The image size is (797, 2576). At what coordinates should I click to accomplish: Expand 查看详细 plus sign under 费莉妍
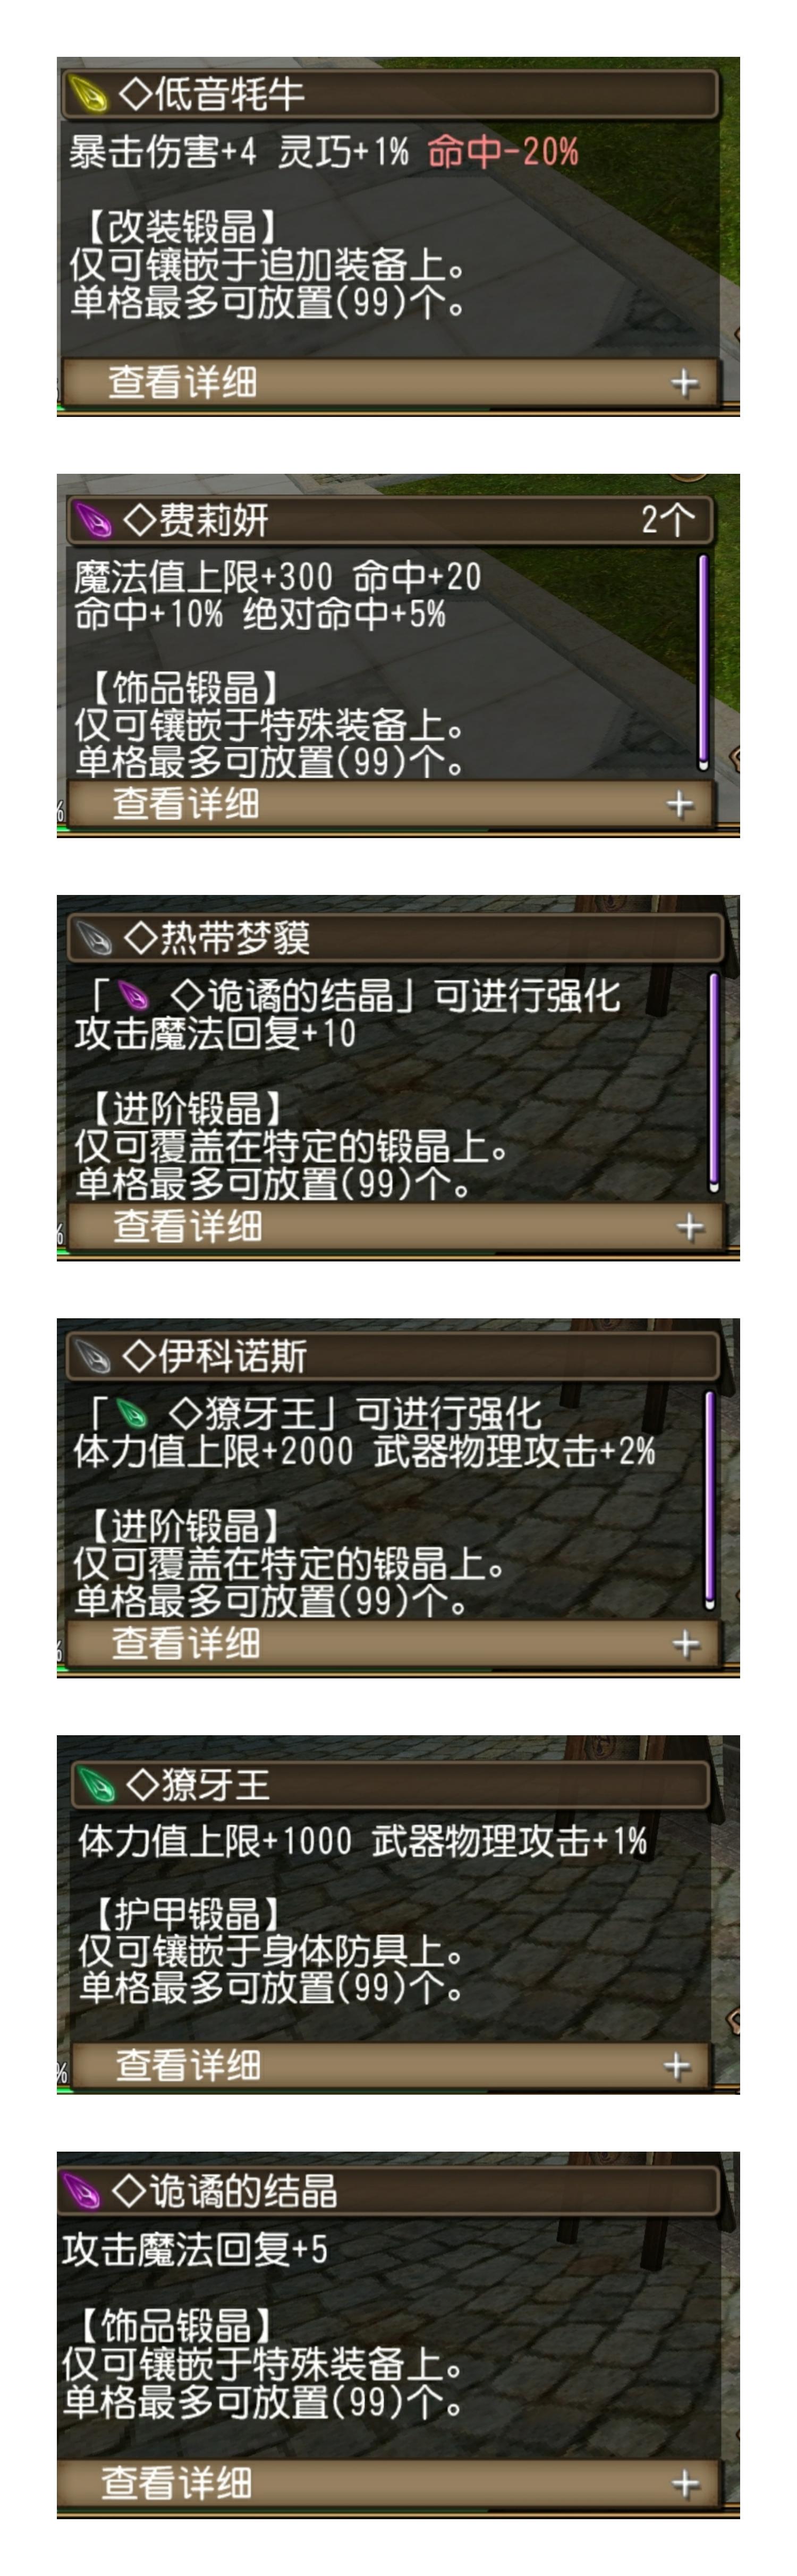click(680, 804)
